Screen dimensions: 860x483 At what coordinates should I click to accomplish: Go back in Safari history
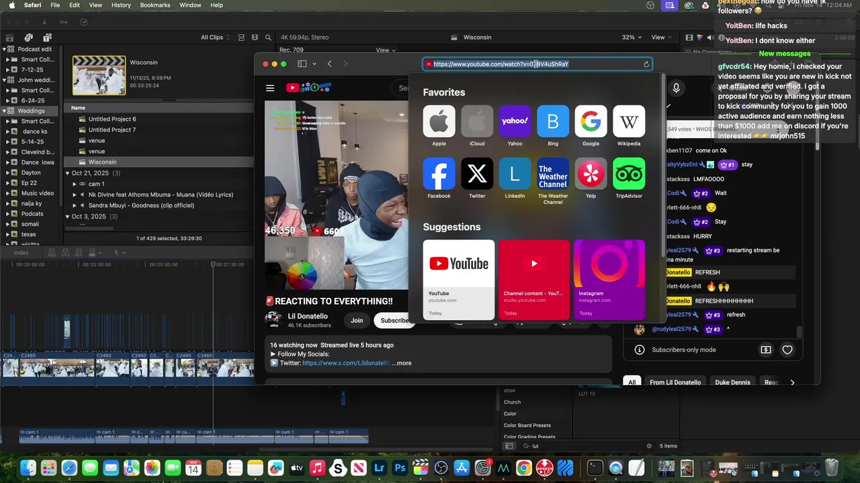[x=329, y=64]
